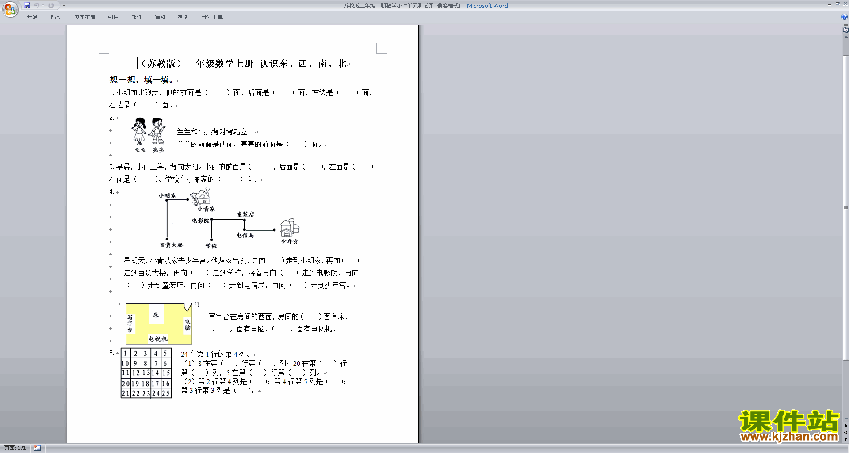The image size is (849, 453).
Task: Click the text 兰兰和亮亮背对背站立
Action: pyautogui.click(x=214, y=132)
